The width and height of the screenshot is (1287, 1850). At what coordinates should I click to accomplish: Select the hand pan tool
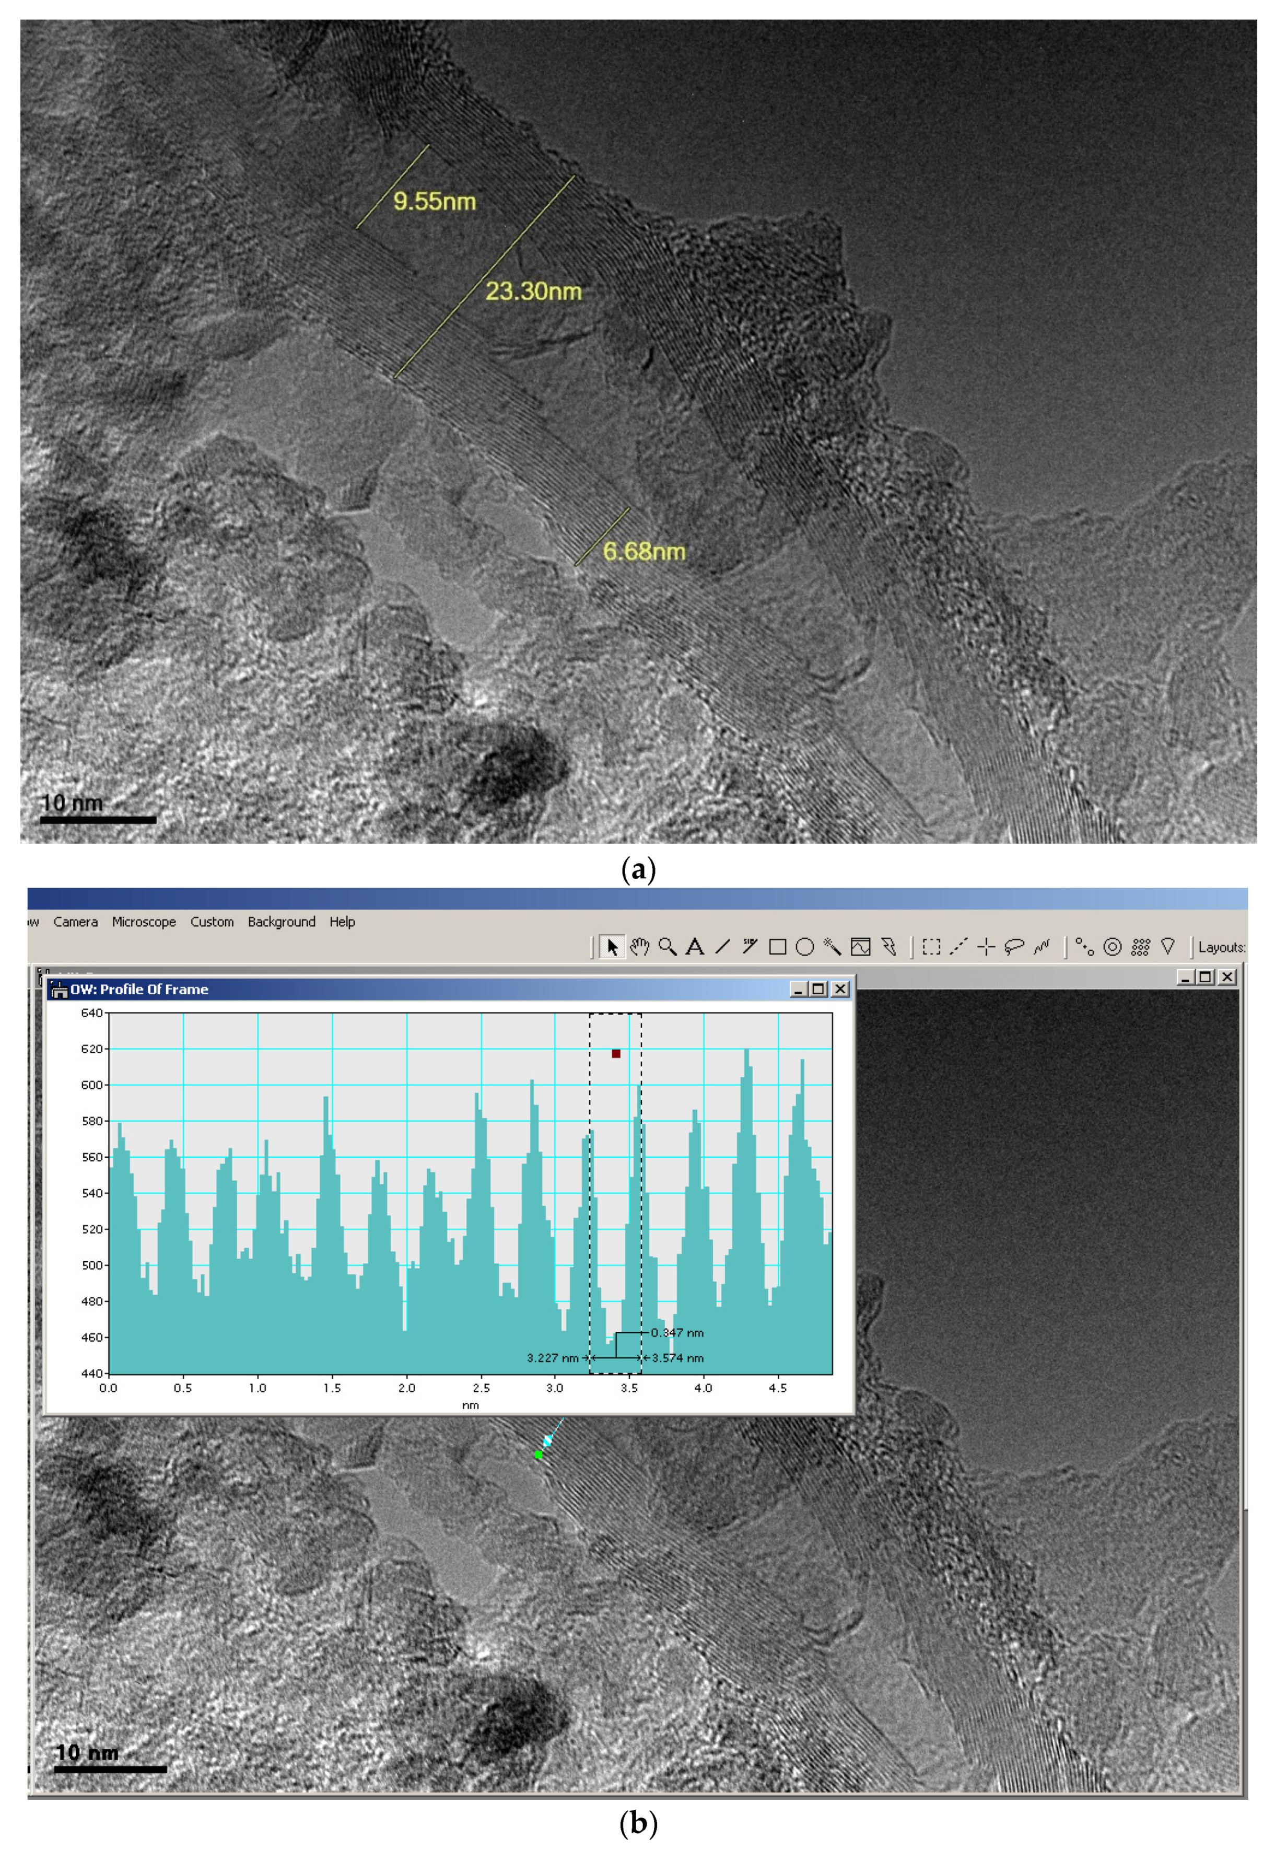point(639,947)
